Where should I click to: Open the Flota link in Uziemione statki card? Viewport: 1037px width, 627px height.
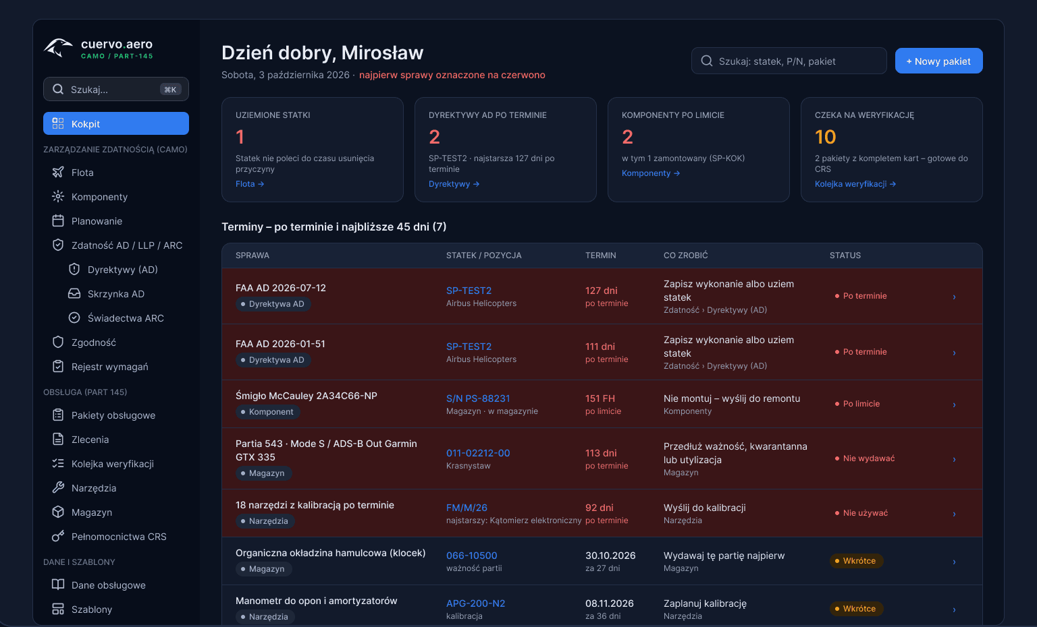point(250,184)
